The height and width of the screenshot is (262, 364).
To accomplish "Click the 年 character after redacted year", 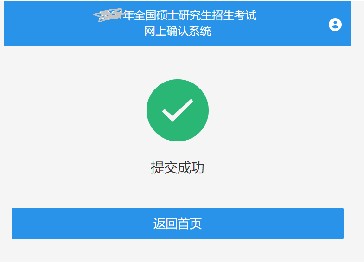I will coord(128,15).
